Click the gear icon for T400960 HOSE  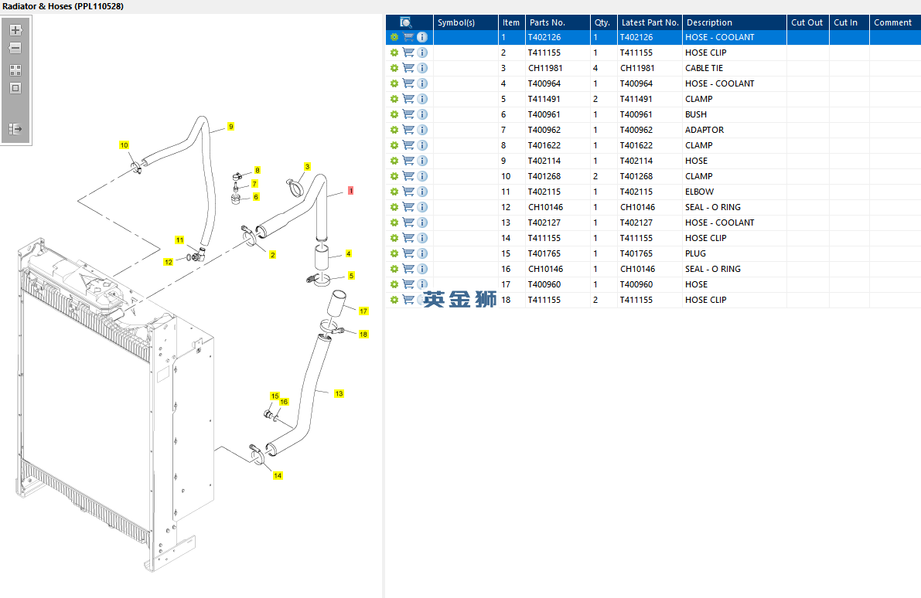pyautogui.click(x=394, y=284)
